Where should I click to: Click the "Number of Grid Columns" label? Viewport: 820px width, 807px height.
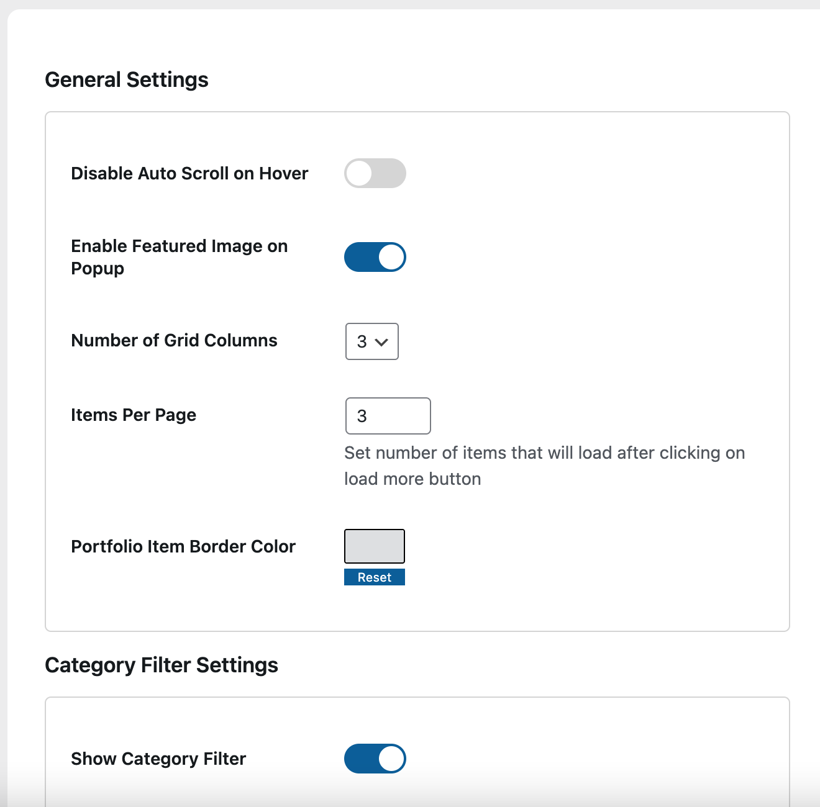(x=174, y=340)
